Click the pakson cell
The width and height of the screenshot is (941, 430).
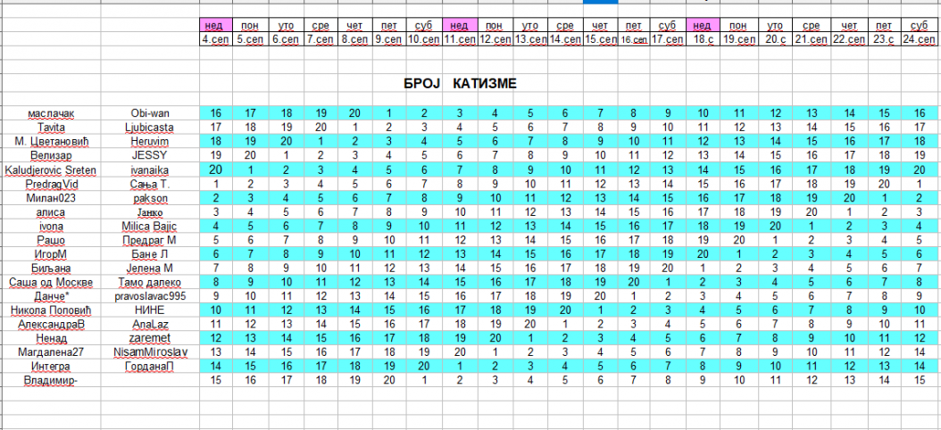150,198
